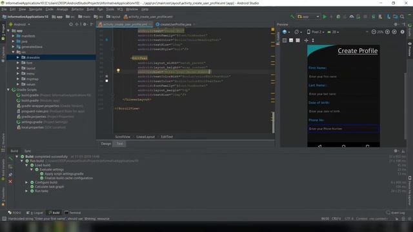The image size is (413, 232).
Task: Open the File menu
Action: pos(5,9)
